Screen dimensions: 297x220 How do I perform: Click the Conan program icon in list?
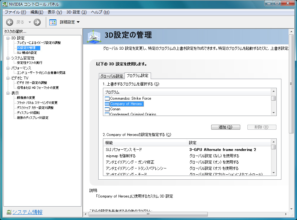pos(107,109)
